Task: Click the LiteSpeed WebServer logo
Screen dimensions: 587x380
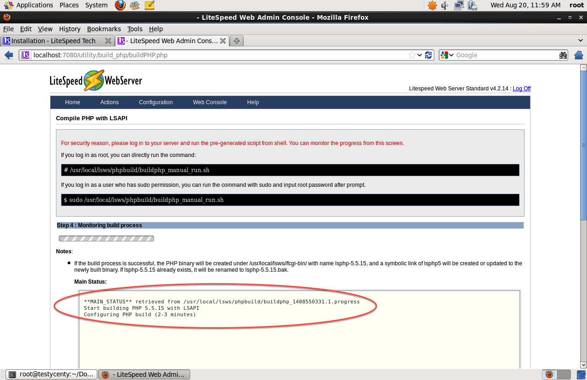Action: pos(96,81)
